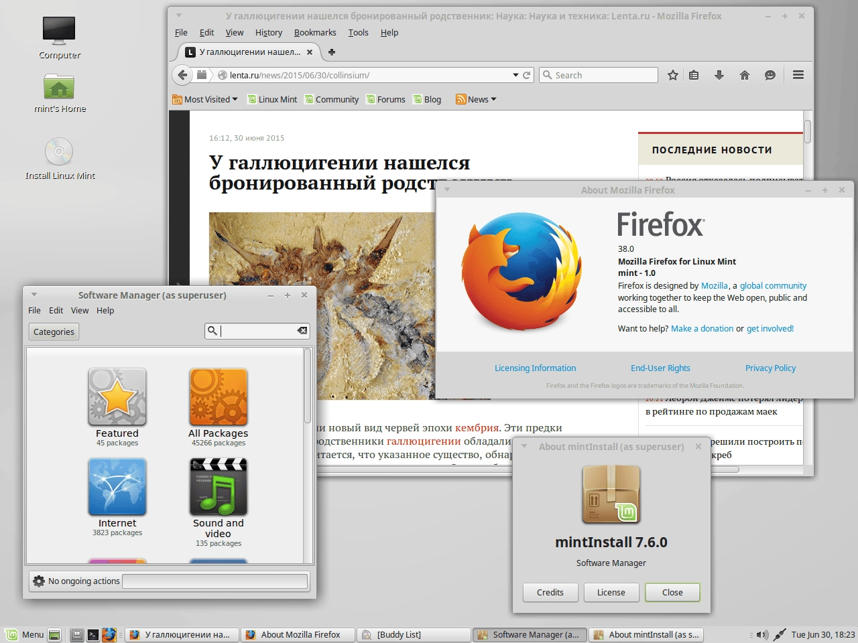The image size is (858, 643).
Task: Launch Firefox from panel quick launcher
Action: (x=109, y=634)
